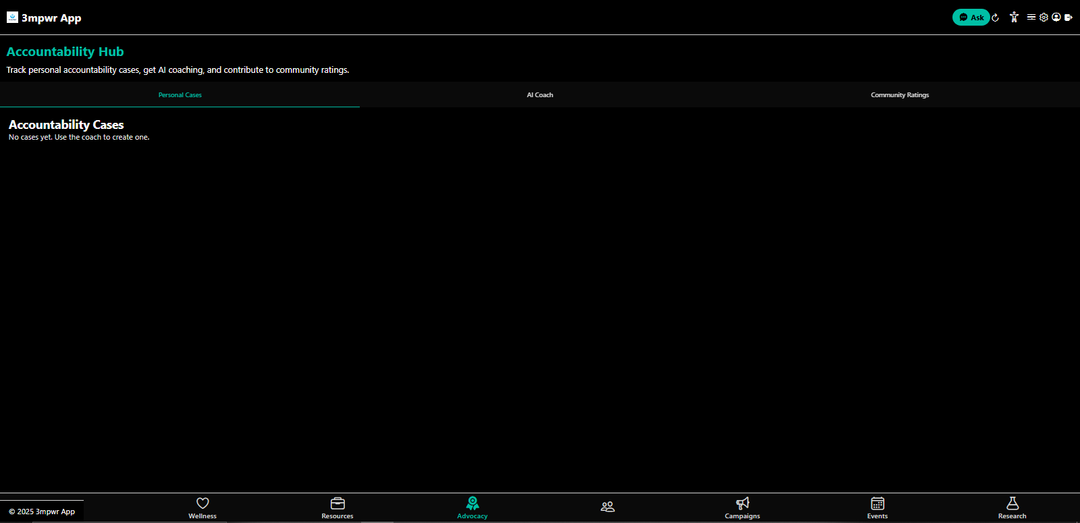Screen dimensions: 1080x523
Task: Select Advocacy ribbon in bottom nav
Action: (x=473, y=507)
